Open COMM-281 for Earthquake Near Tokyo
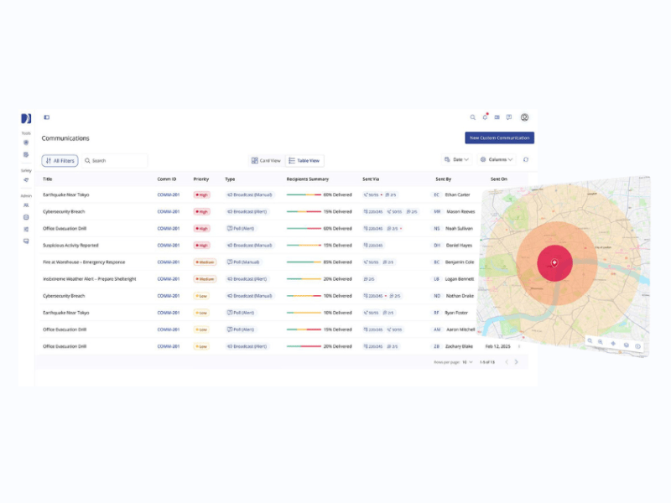This screenshot has height=503, width=671. 167,194
